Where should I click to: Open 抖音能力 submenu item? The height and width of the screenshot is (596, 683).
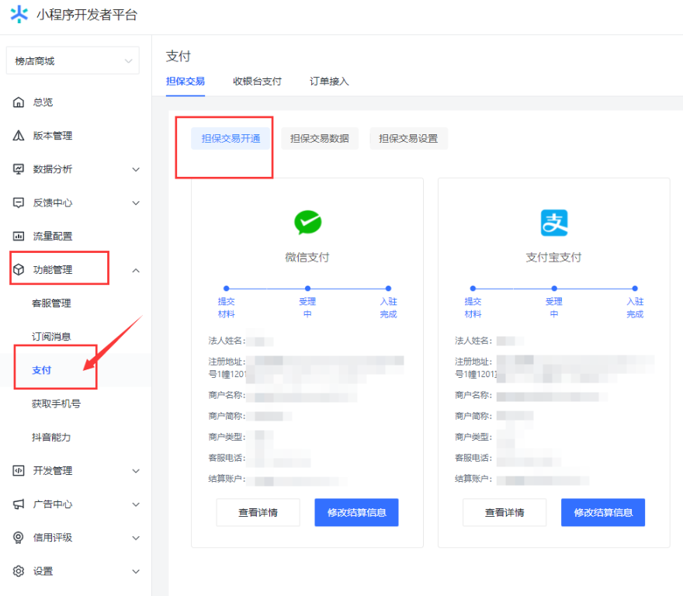pyautogui.click(x=51, y=438)
